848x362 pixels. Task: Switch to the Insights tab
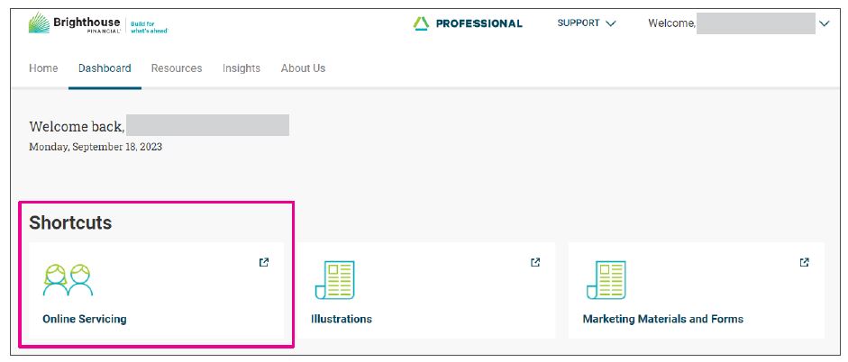242,68
